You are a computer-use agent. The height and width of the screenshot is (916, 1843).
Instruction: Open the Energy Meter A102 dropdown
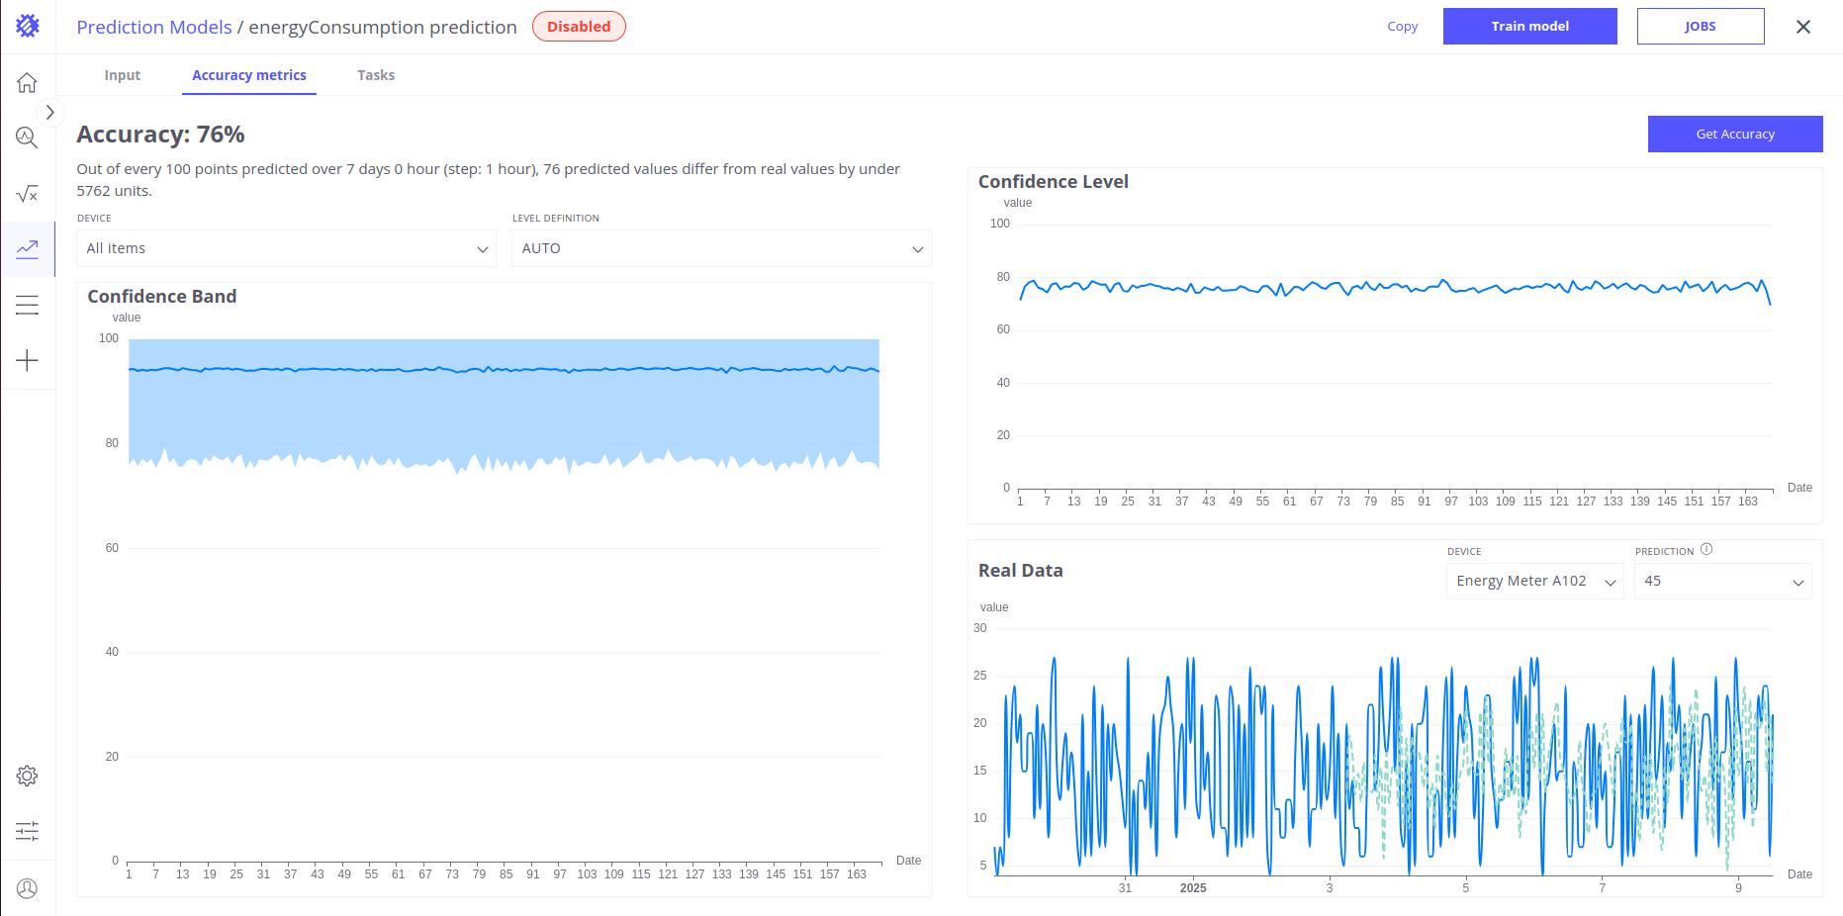(1534, 582)
